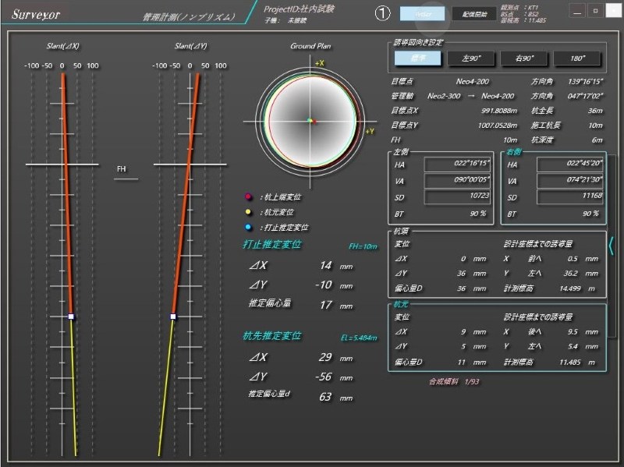Click the Surveyor logo in title bar
Image resolution: width=624 pixels, height=467 pixels.
[x=36, y=14]
